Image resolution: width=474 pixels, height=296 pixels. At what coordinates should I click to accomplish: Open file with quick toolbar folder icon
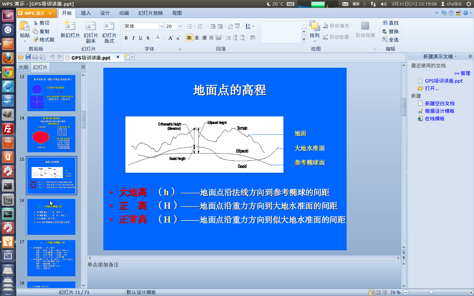(x=21, y=57)
